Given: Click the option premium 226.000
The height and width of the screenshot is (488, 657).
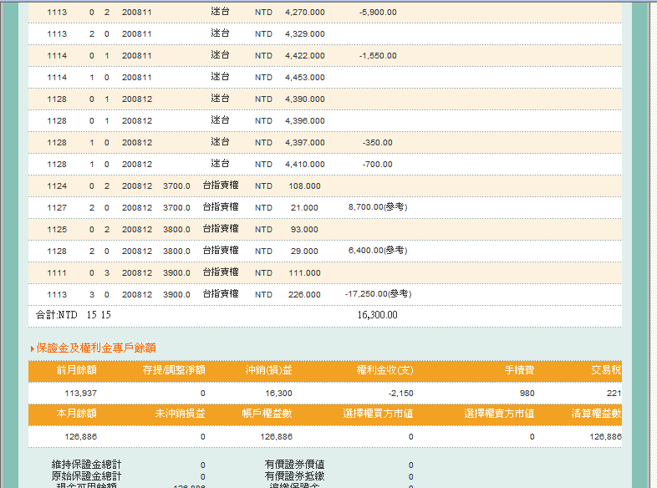Looking at the screenshot, I should [x=304, y=295].
